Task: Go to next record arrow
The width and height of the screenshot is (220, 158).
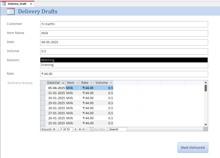Action: [76, 129]
